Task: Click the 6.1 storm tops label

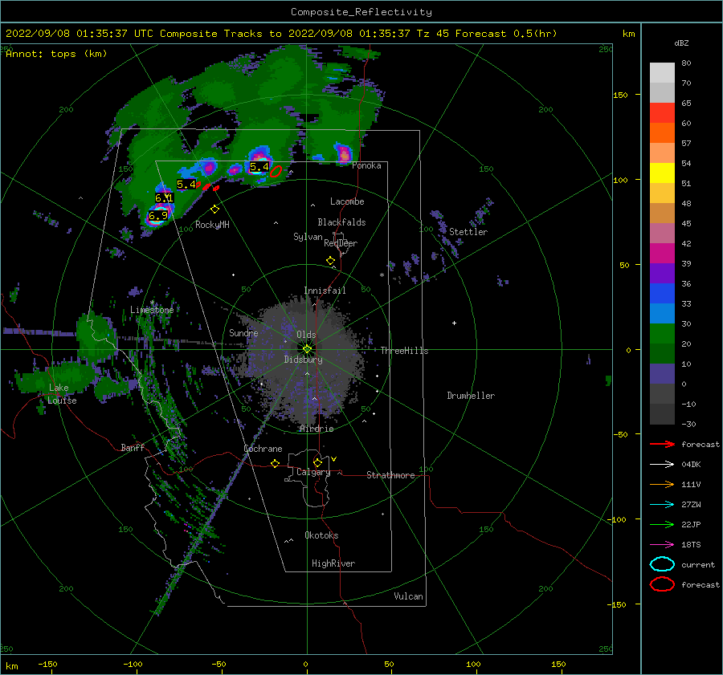Action: tap(164, 198)
